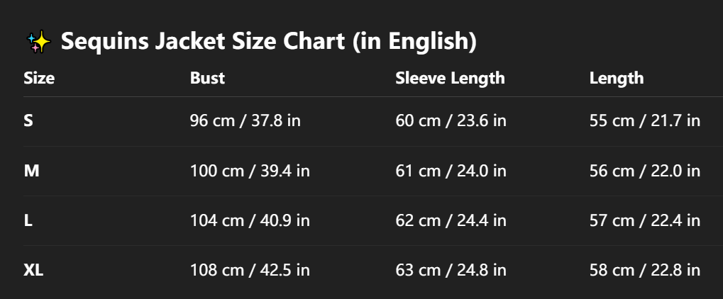The image size is (723, 299).
Task: Click the Sleeve Length column header
Action: coord(450,78)
